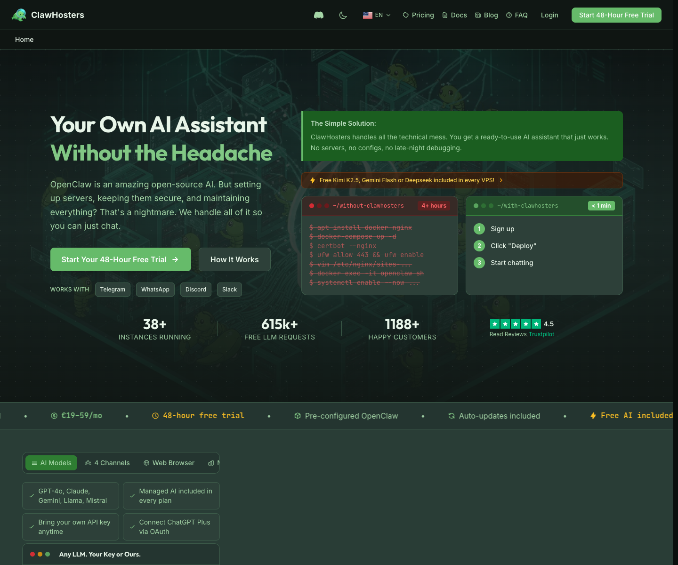Click the How It Works button
The width and height of the screenshot is (678, 565).
coord(234,259)
